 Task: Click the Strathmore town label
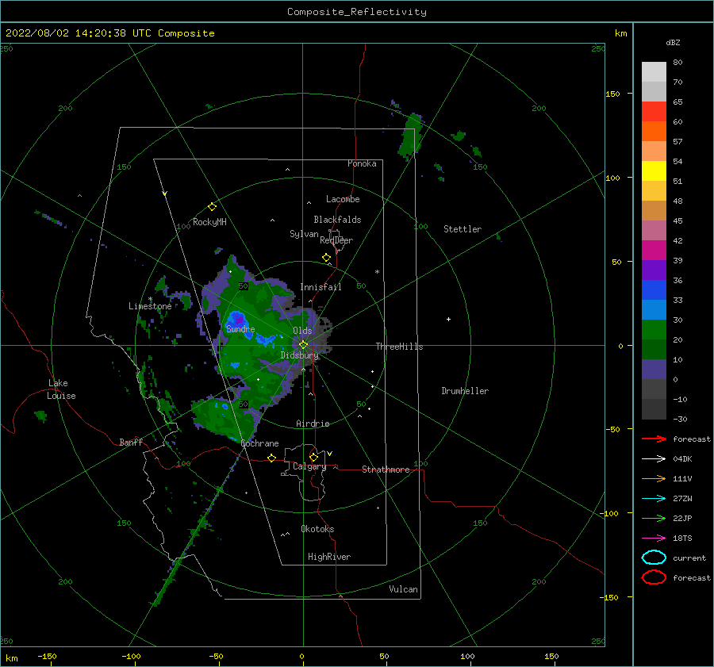pyautogui.click(x=386, y=470)
